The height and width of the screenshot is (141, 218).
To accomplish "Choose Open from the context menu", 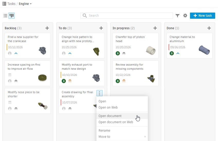I will point(122,101).
